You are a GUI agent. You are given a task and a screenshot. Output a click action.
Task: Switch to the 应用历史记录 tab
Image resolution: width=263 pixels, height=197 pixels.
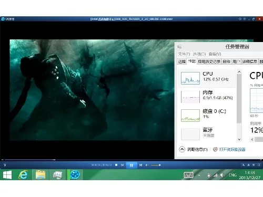(x=209, y=61)
